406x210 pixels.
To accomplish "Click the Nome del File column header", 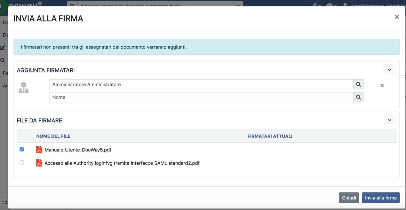I will tap(53, 136).
